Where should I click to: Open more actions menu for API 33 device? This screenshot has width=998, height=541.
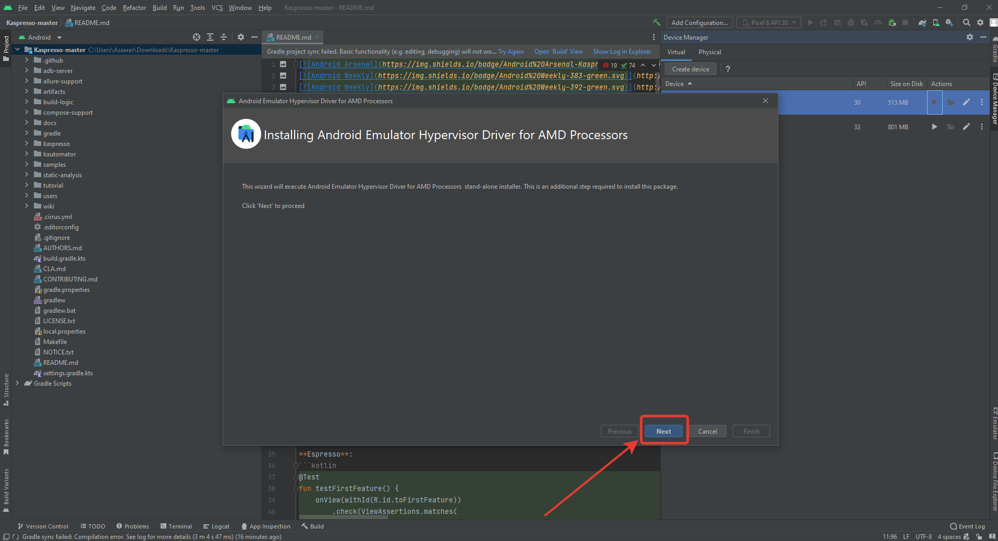pos(982,127)
